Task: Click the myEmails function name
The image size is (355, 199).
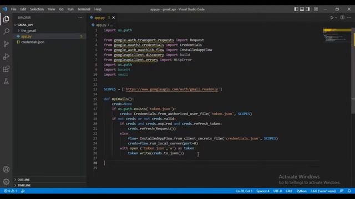Action: 120,99
